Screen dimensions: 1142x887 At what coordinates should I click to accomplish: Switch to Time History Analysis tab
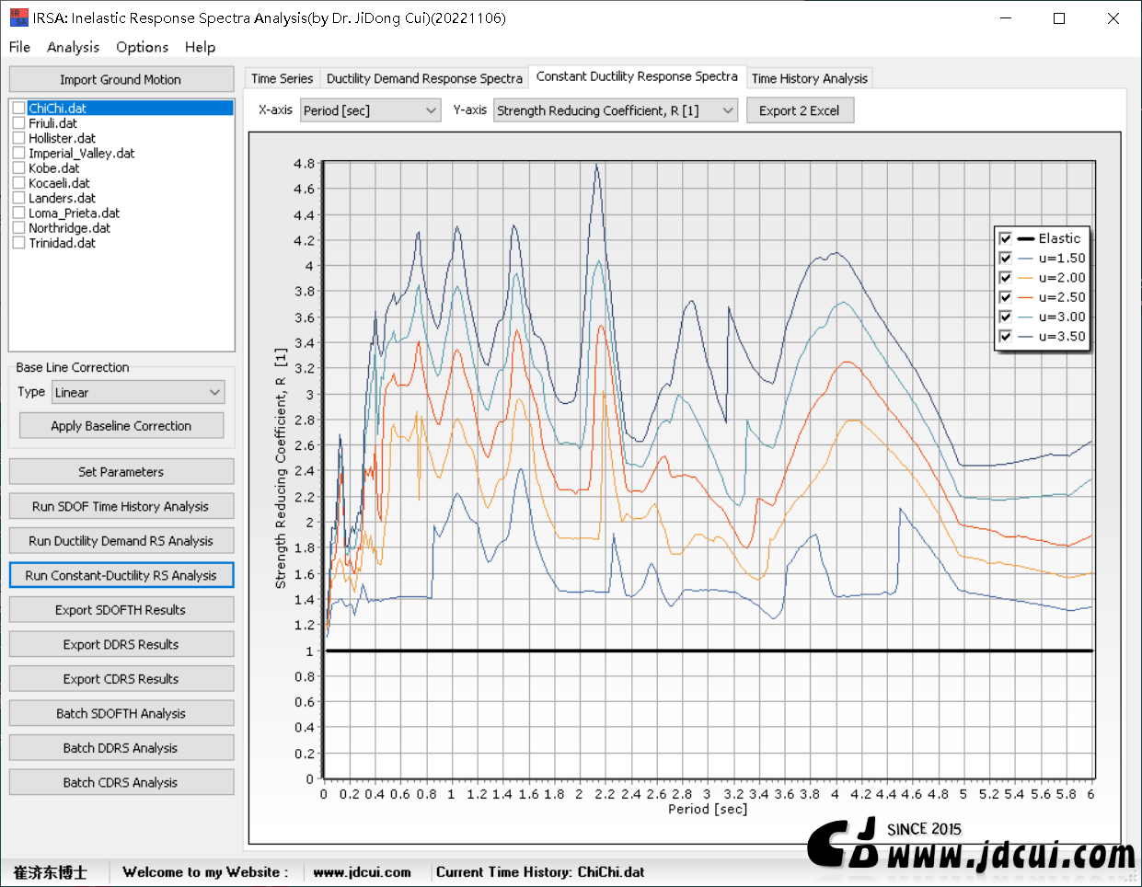[x=809, y=78]
